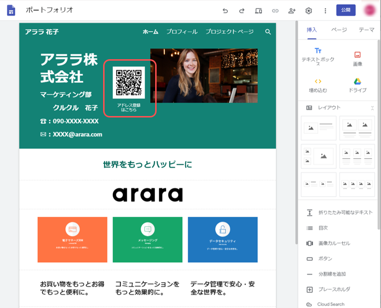The height and width of the screenshot is (308, 381).
Task: Click the Cloud Search option
Action: coord(325,304)
